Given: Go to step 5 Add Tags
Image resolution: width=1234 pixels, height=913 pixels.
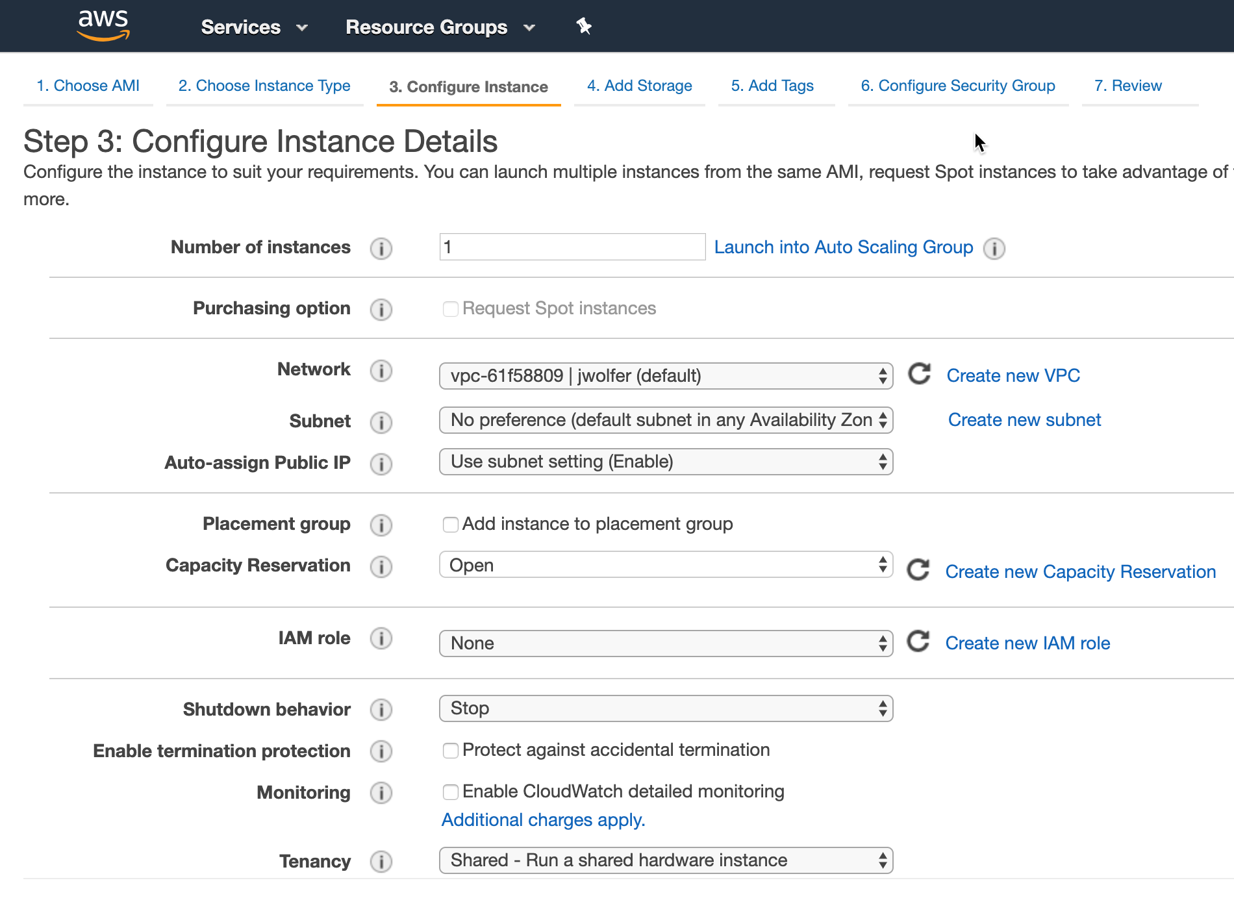Looking at the screenshot, I should (x=772, y=86).
